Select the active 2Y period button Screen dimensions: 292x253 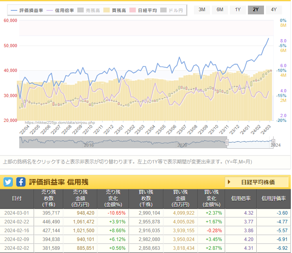pos(256,10)
